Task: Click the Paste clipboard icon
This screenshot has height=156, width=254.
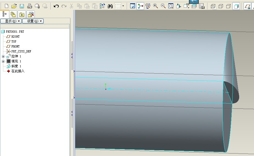Action: [x=87, y=6]
